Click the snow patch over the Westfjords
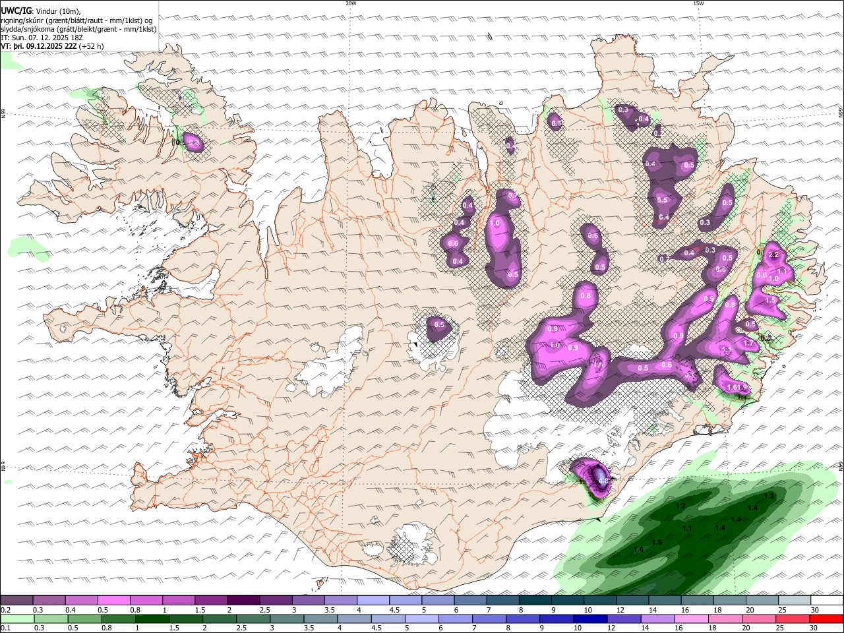The image size is (844, 633). coord(193,142)
